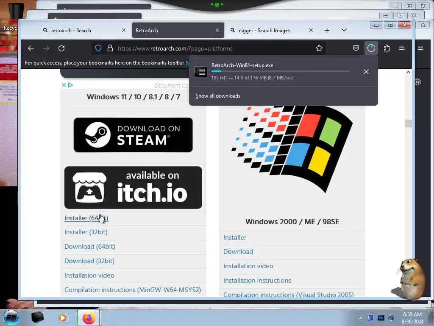Click the Installer (32bit) link
The height and width of the screenshot is (326, 434).
86,232
